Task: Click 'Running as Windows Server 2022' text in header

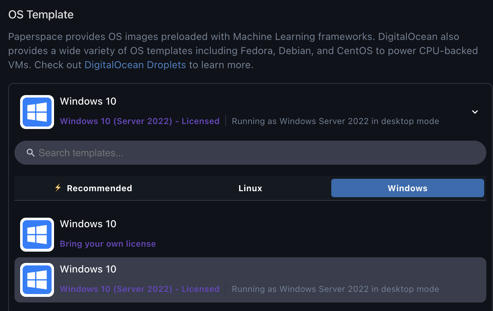Action: [335, 121]
